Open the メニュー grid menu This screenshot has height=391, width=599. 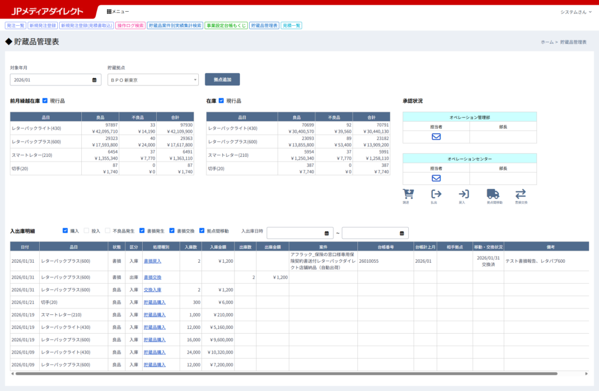118,12
